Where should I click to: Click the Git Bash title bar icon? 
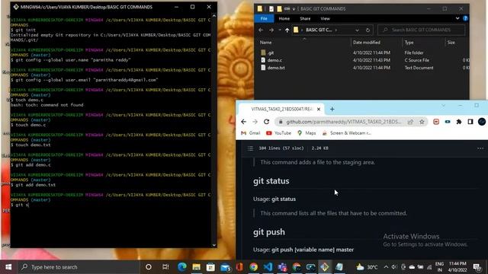tap(16, 7)
